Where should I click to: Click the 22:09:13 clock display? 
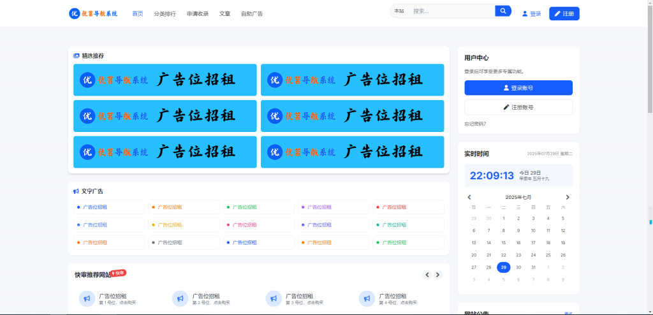click(492, 175)
